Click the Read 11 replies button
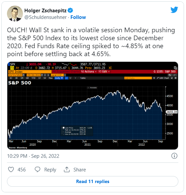The width and height of the screenshot is (186, 195). click(93, 181)
